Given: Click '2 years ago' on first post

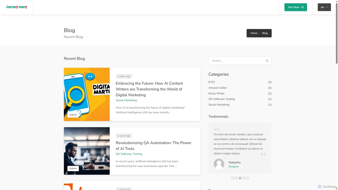Looking at the screenshot, I should point(124,76).
